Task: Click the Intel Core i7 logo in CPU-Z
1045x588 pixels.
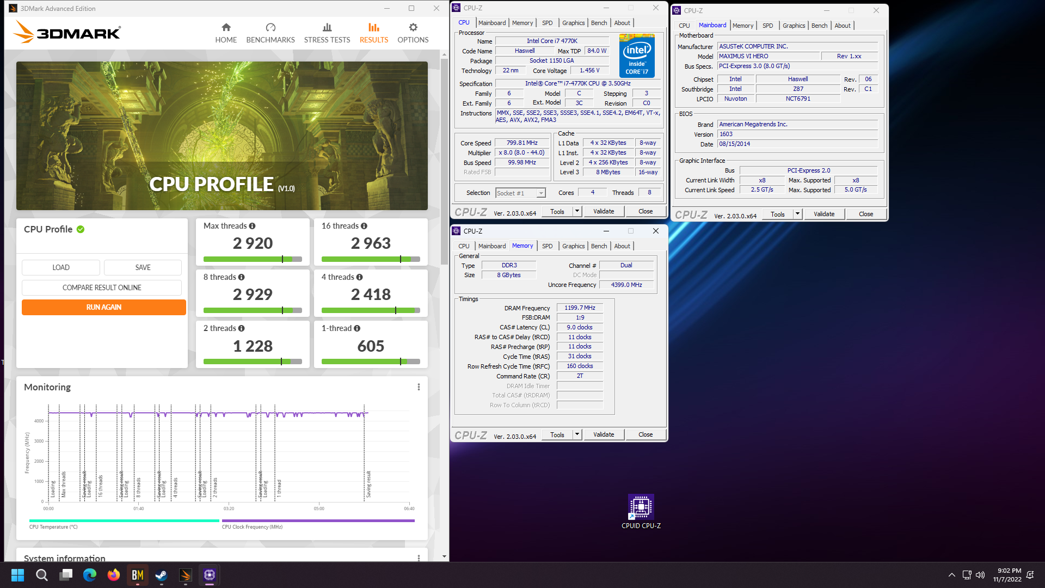Action: pos(637,56)
